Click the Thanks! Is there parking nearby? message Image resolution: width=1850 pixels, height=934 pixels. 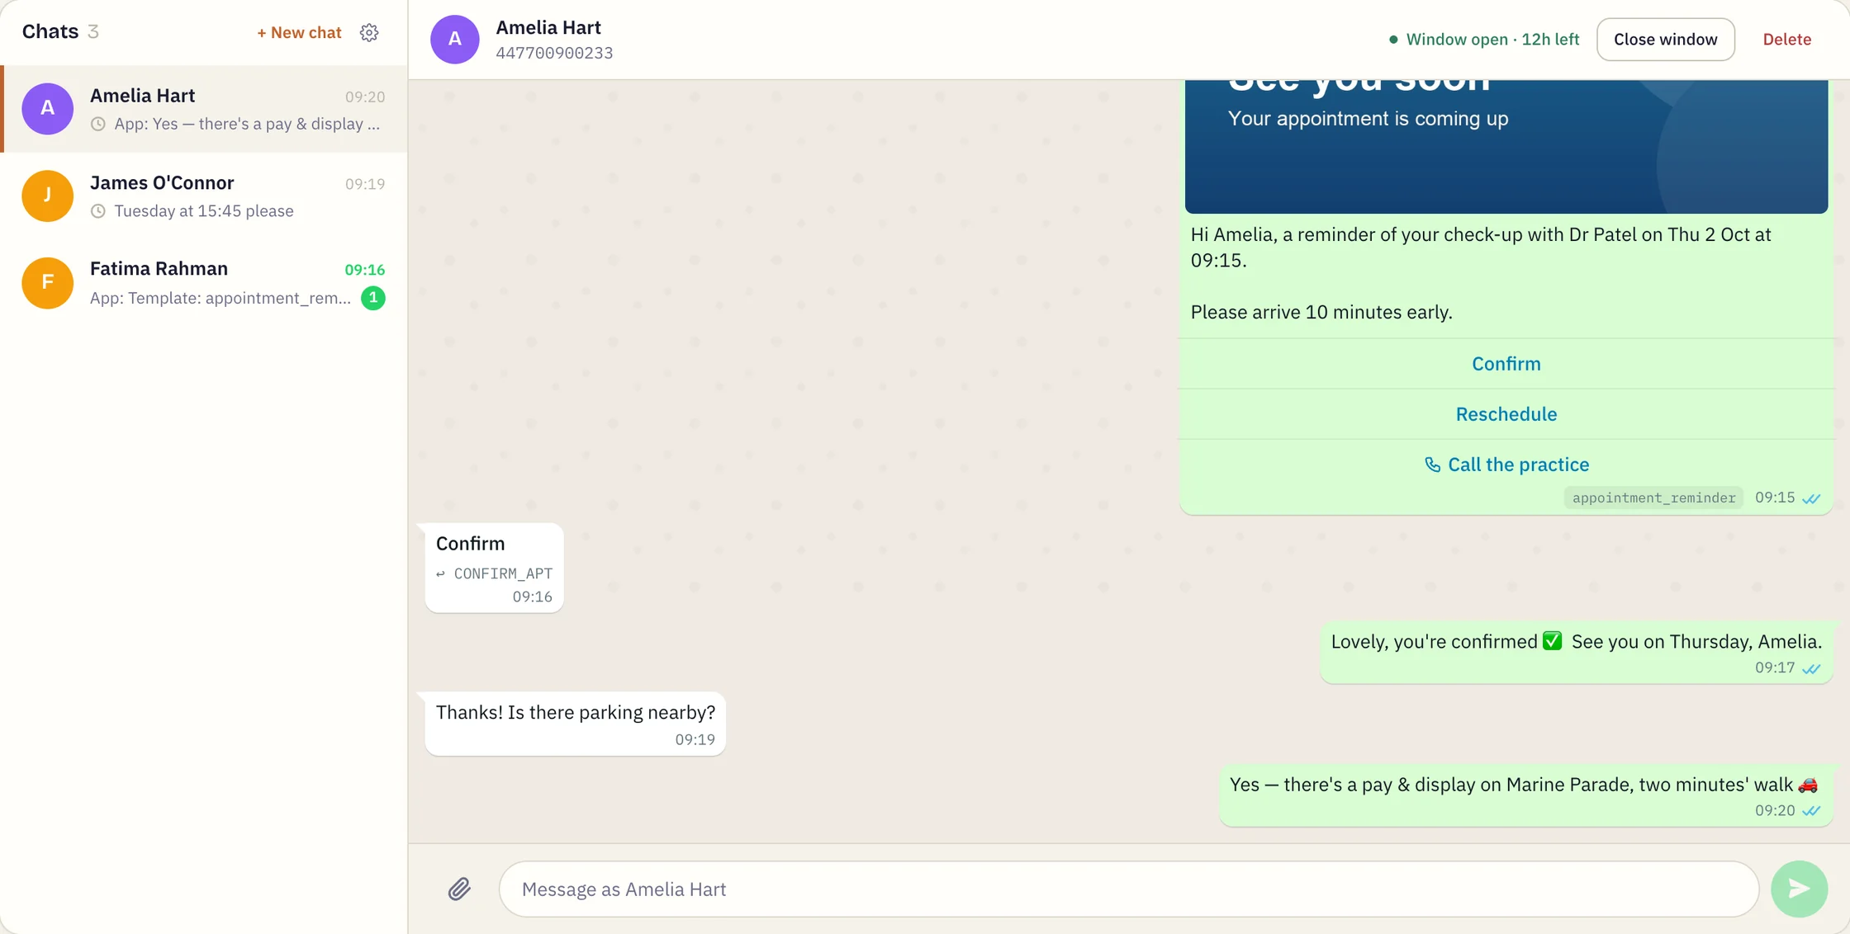[x=575, y=724]
